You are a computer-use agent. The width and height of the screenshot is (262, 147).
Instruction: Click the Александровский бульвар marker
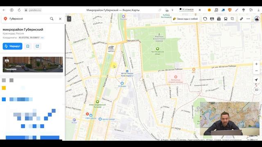click(x=97, y=102)
